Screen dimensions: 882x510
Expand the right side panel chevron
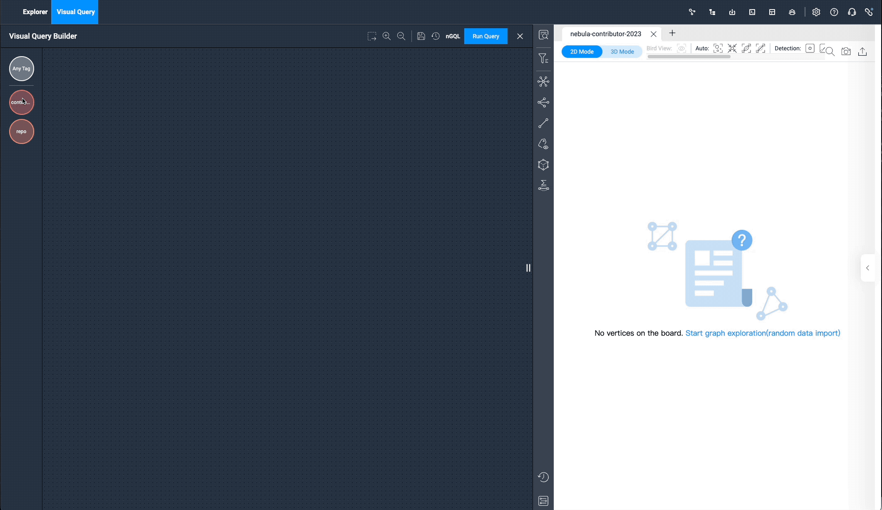click(x=867, y=268)
